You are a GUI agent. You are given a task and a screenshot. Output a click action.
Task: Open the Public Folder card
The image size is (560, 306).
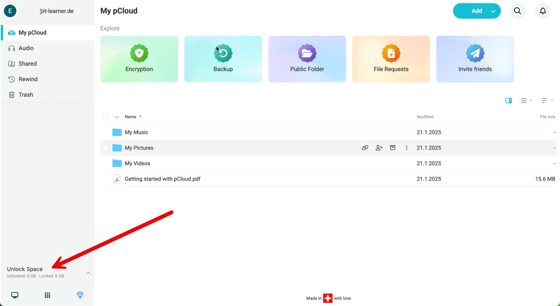pyautogui.click(x=307, y=59)
